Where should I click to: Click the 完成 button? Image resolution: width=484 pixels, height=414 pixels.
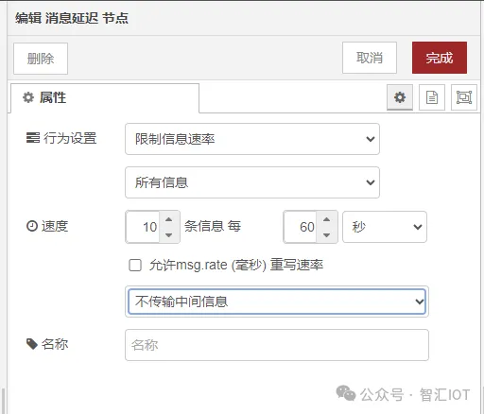tap(440, 58)
